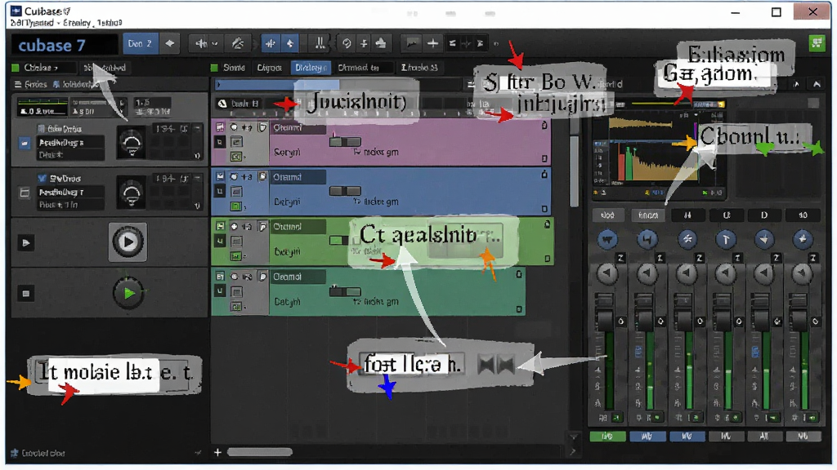Viewport: 837px width, 470px height.
Task: Open the gear icon in bottom-left status bar
Action: pos(15,453)
